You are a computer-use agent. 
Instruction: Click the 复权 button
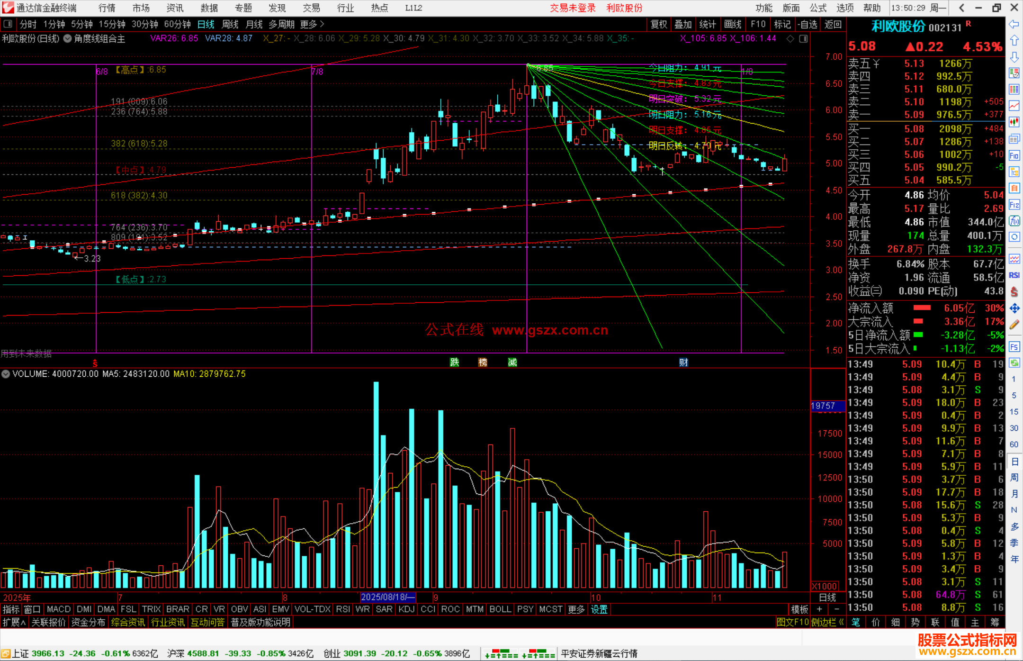pos(658,24)
